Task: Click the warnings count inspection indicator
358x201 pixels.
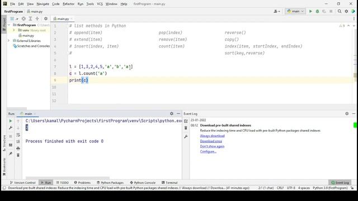Action: click(342, 26)
